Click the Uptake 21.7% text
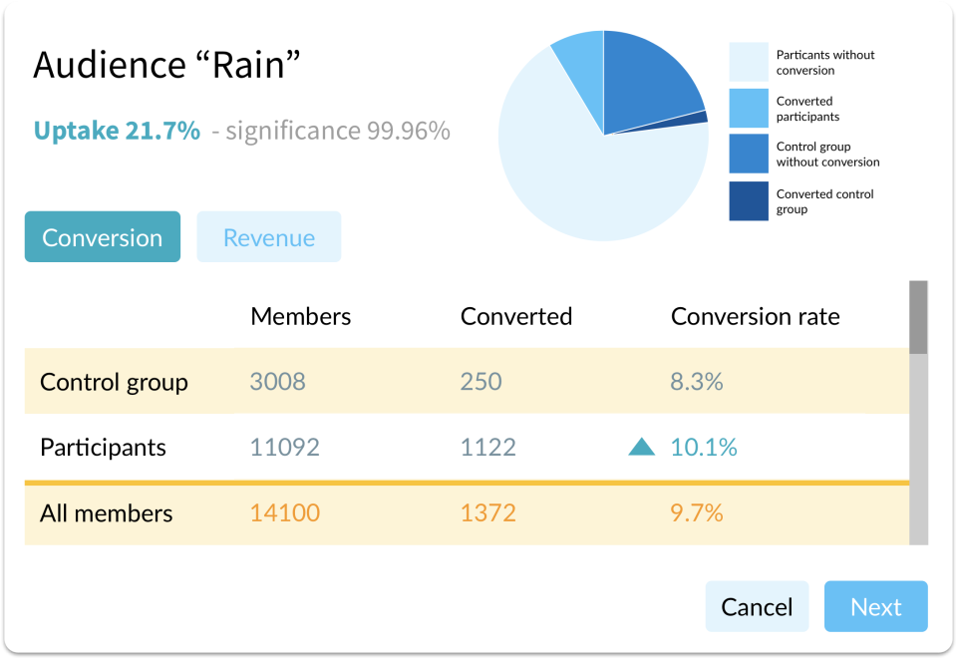Screen dimensions: 957x661 tap(117, 131)
